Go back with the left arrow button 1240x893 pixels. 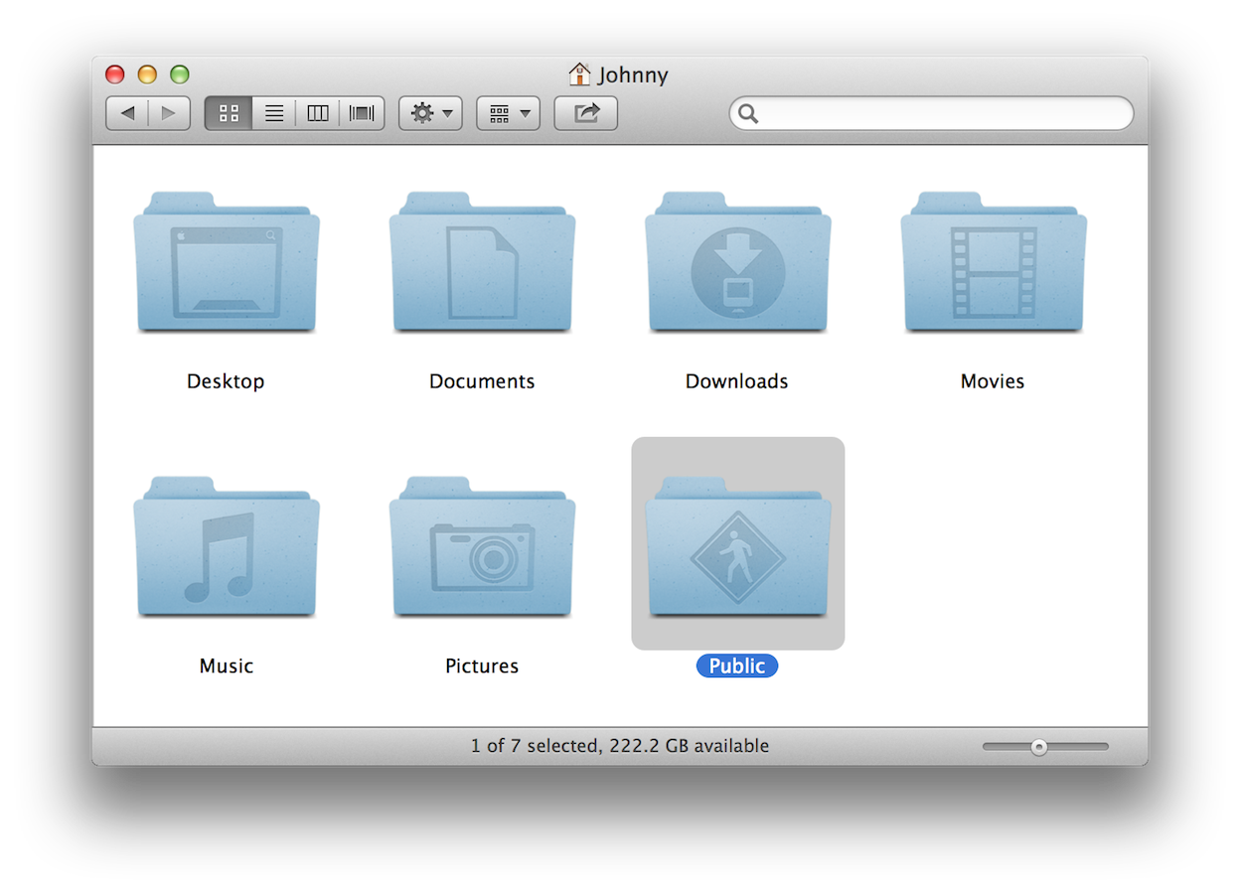click(127, 113)
